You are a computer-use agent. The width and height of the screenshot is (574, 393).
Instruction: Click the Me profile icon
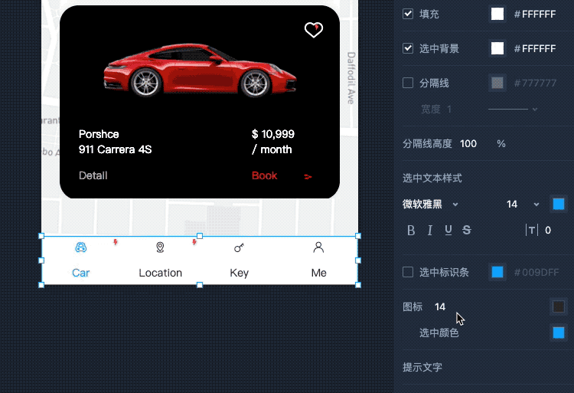[x=318, y=247]
